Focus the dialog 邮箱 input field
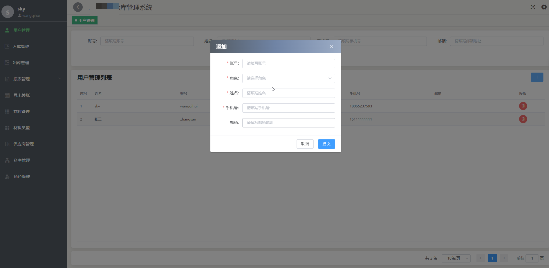549x268 pixels. 288,123
